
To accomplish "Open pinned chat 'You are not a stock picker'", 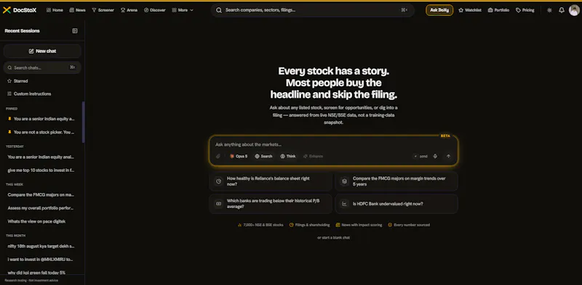I will click(x=42, y=132).
